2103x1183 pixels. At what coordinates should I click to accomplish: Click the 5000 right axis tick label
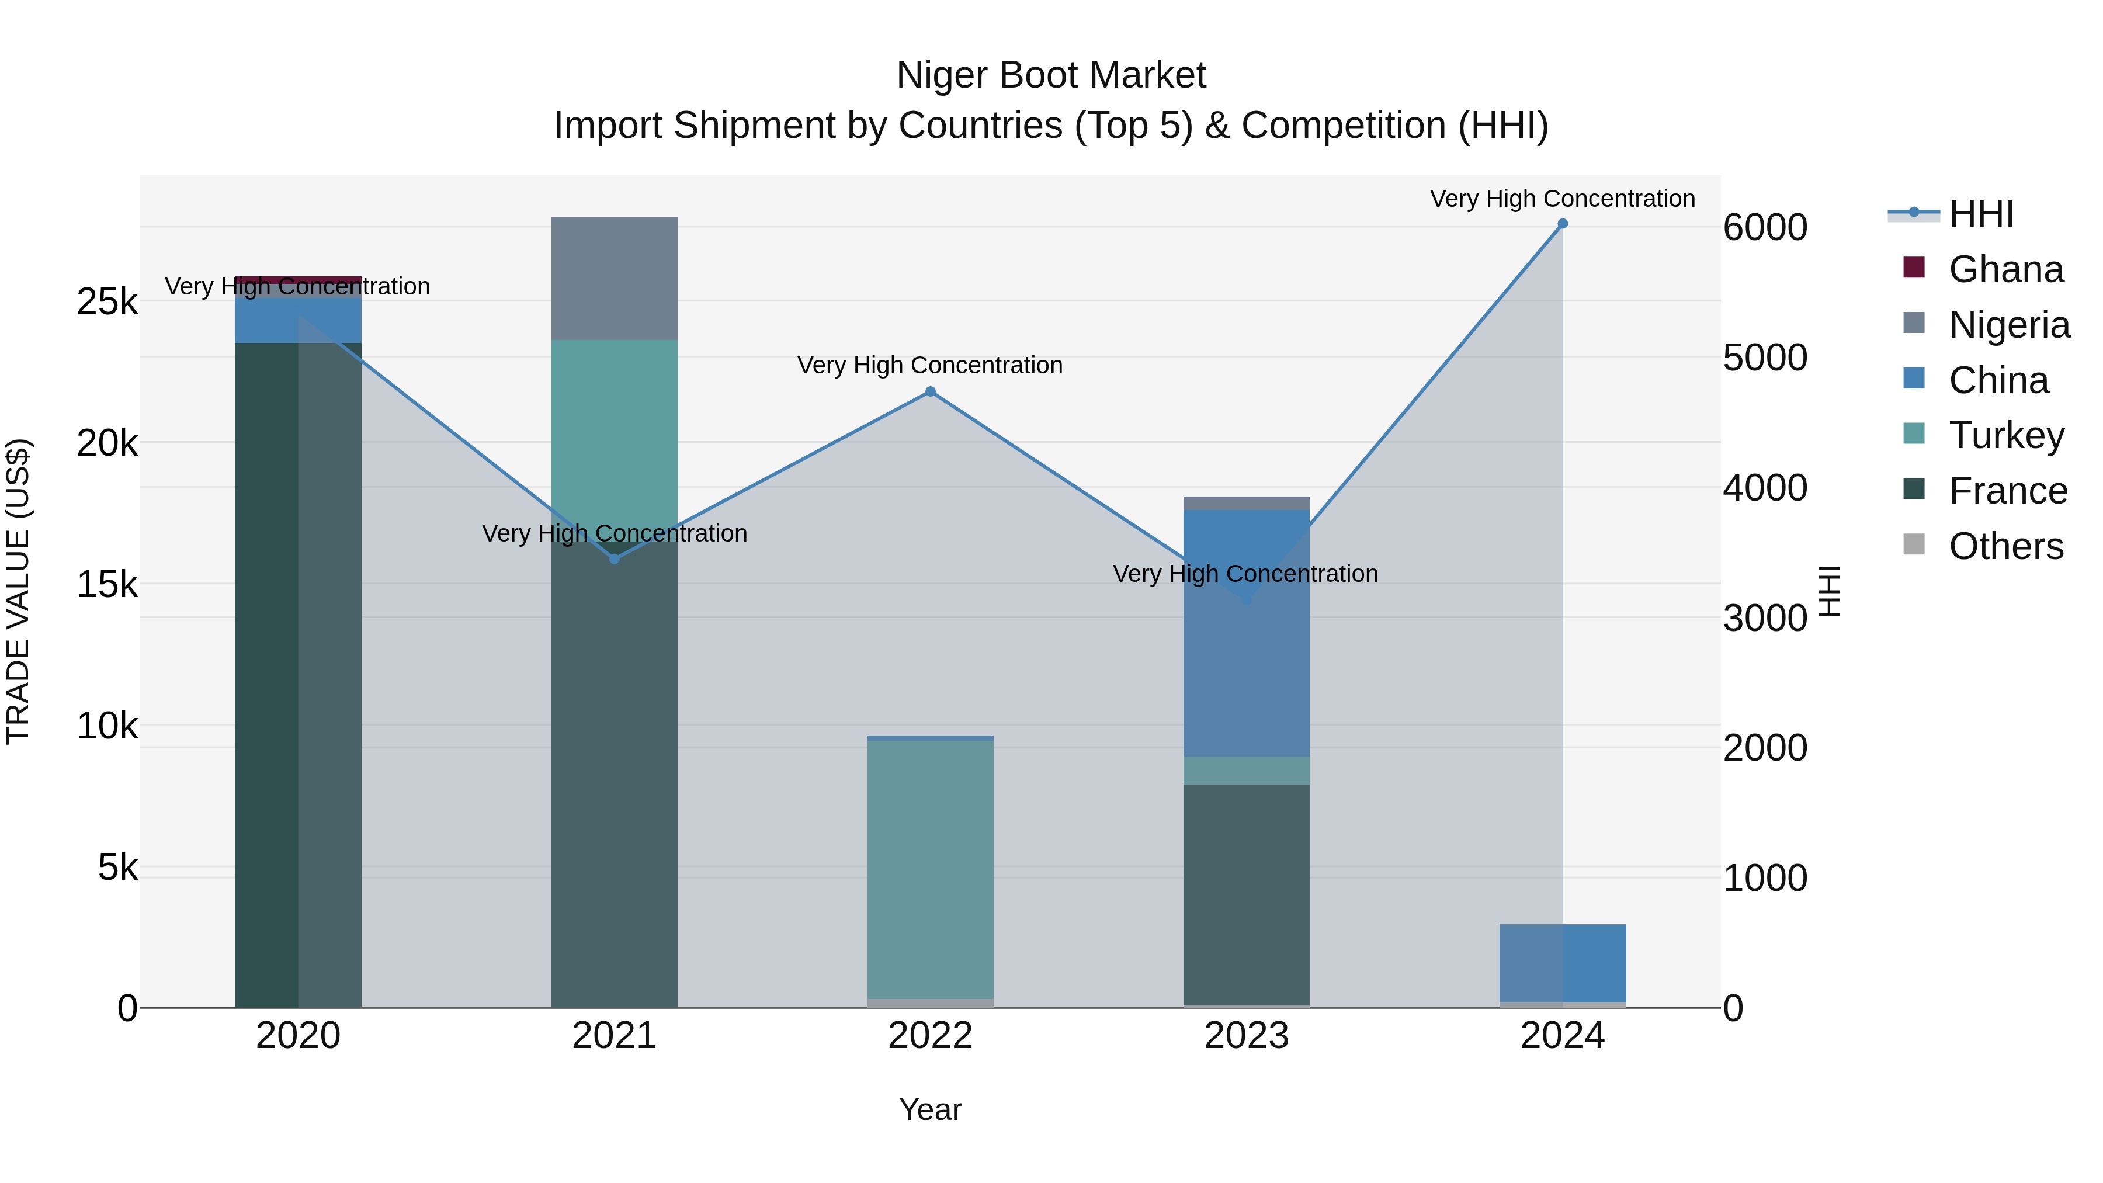(1765, 358)
